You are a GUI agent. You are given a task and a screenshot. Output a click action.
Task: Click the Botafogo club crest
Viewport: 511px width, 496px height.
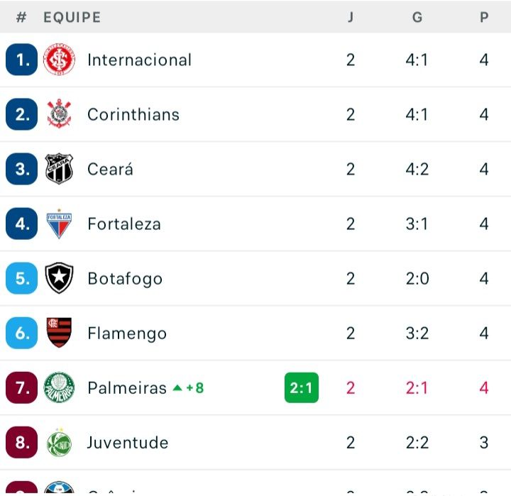(59, 278)
